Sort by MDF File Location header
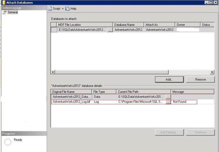Image resolution: width=219 pixels, height=152 pixels. tap(85, 25)
